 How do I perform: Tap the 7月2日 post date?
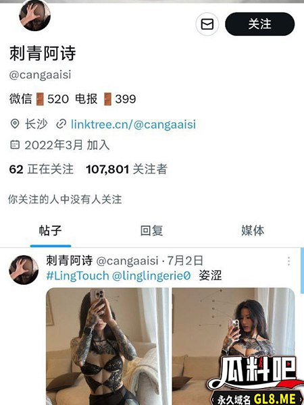coord(185,261)
